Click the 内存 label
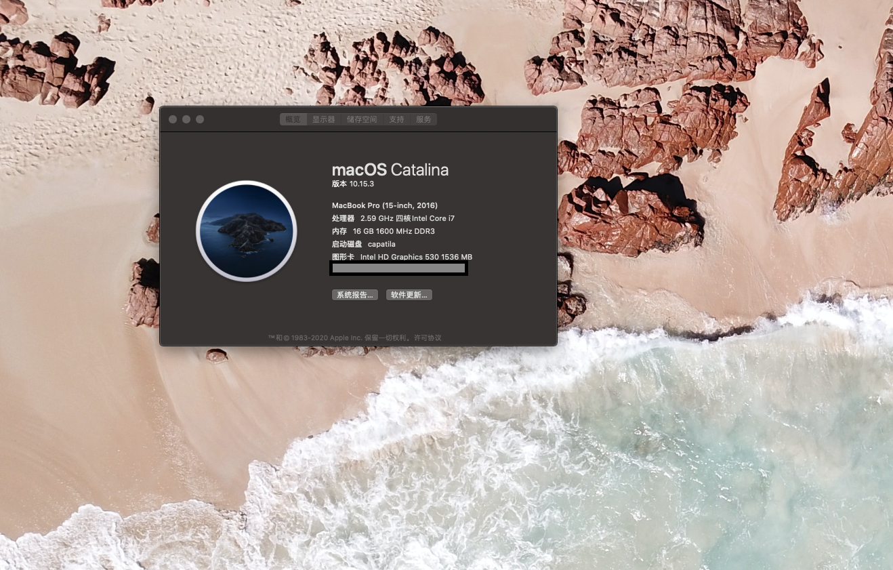893x570 pixels. click(339, 231)
